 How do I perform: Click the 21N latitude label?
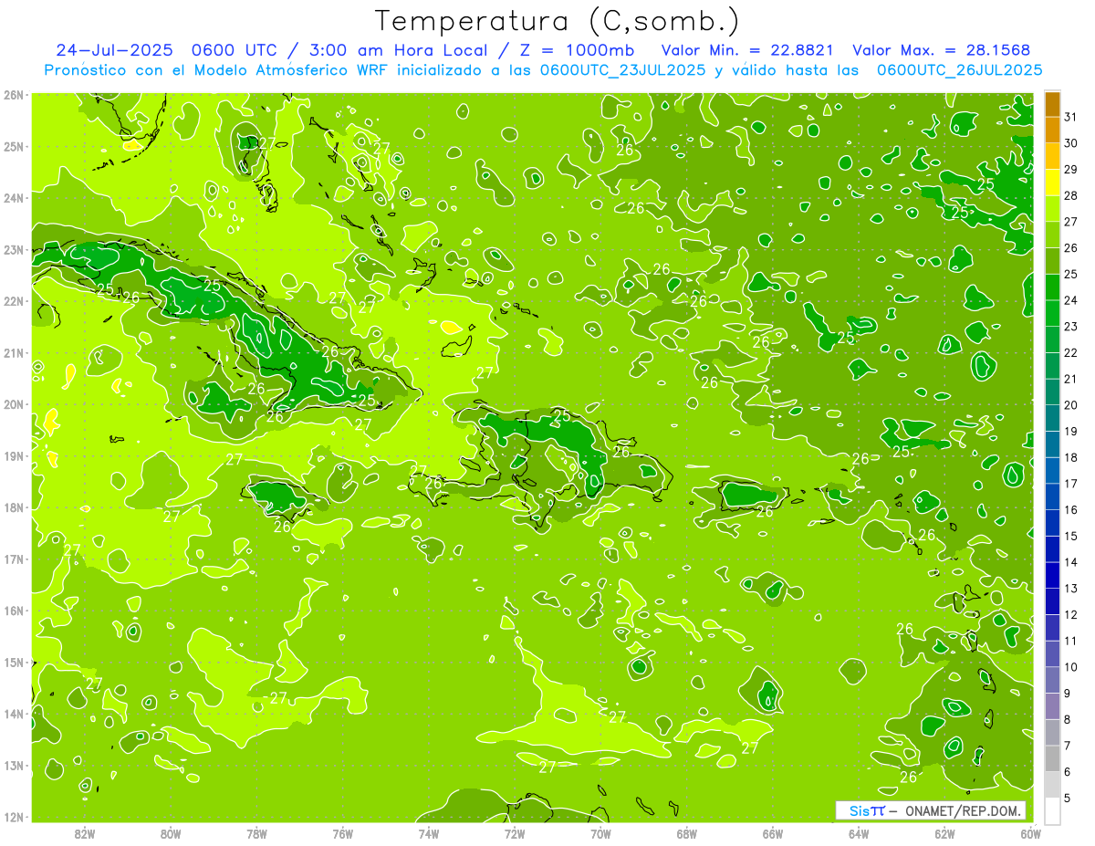(14, 352)
